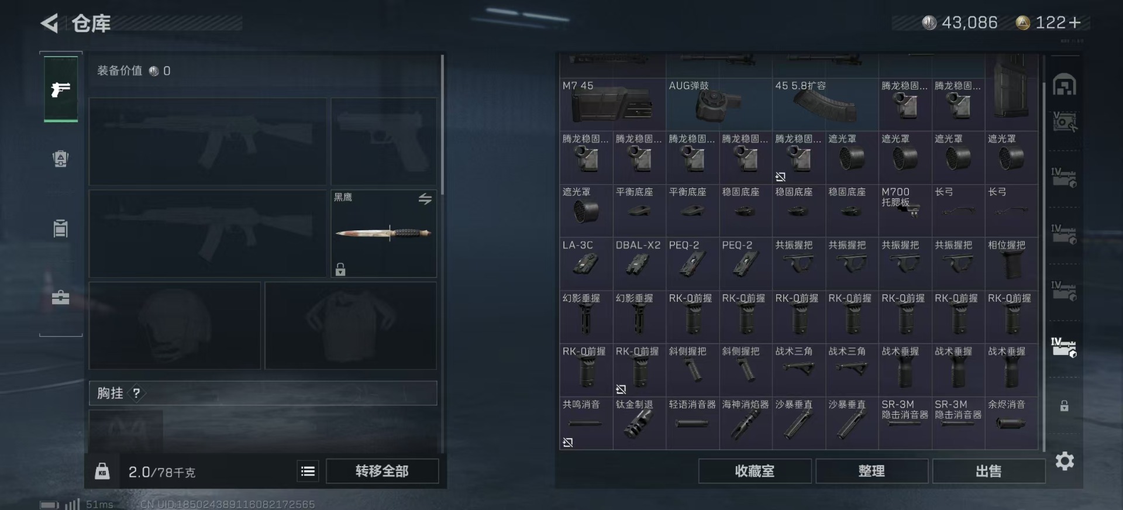Viewport: 1123px width, 510px height.
Task: Click the plus next to 122 currency
Action: [1074, 23]
